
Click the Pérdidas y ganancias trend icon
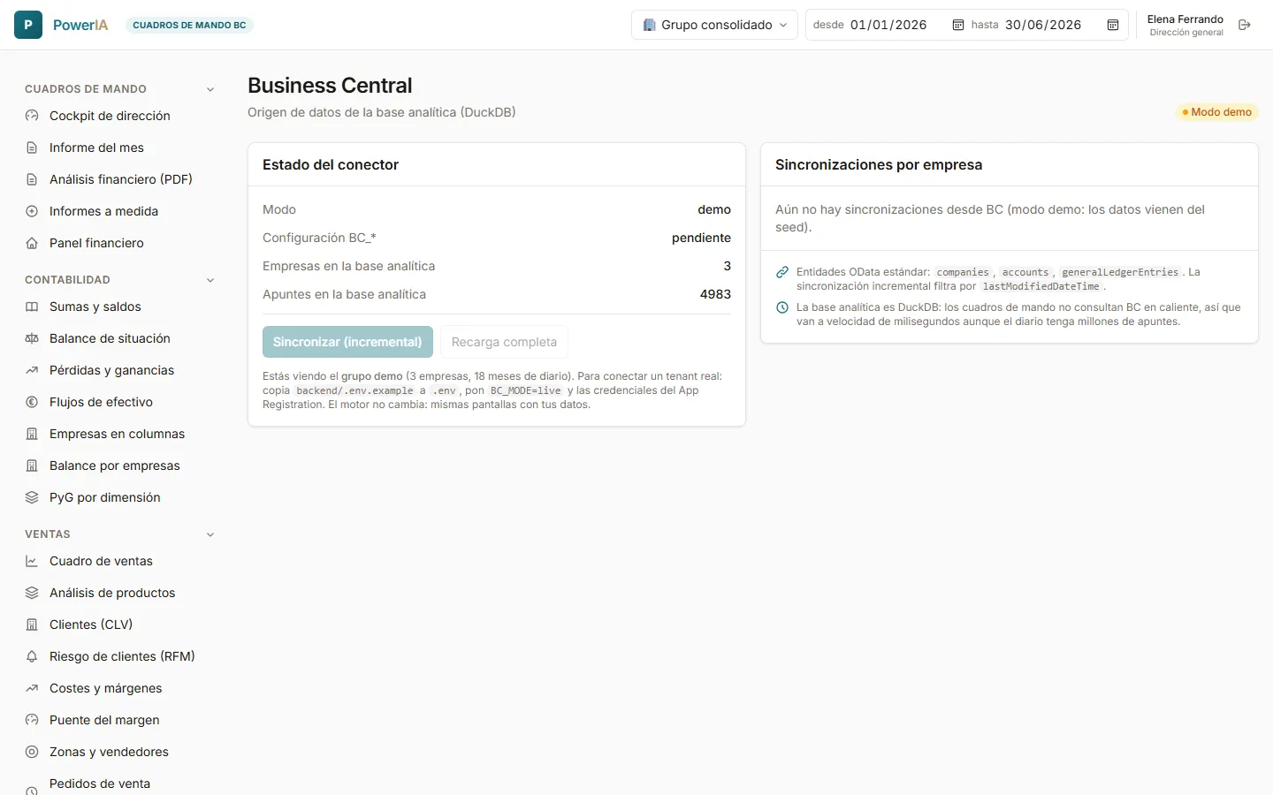(32, 370)
